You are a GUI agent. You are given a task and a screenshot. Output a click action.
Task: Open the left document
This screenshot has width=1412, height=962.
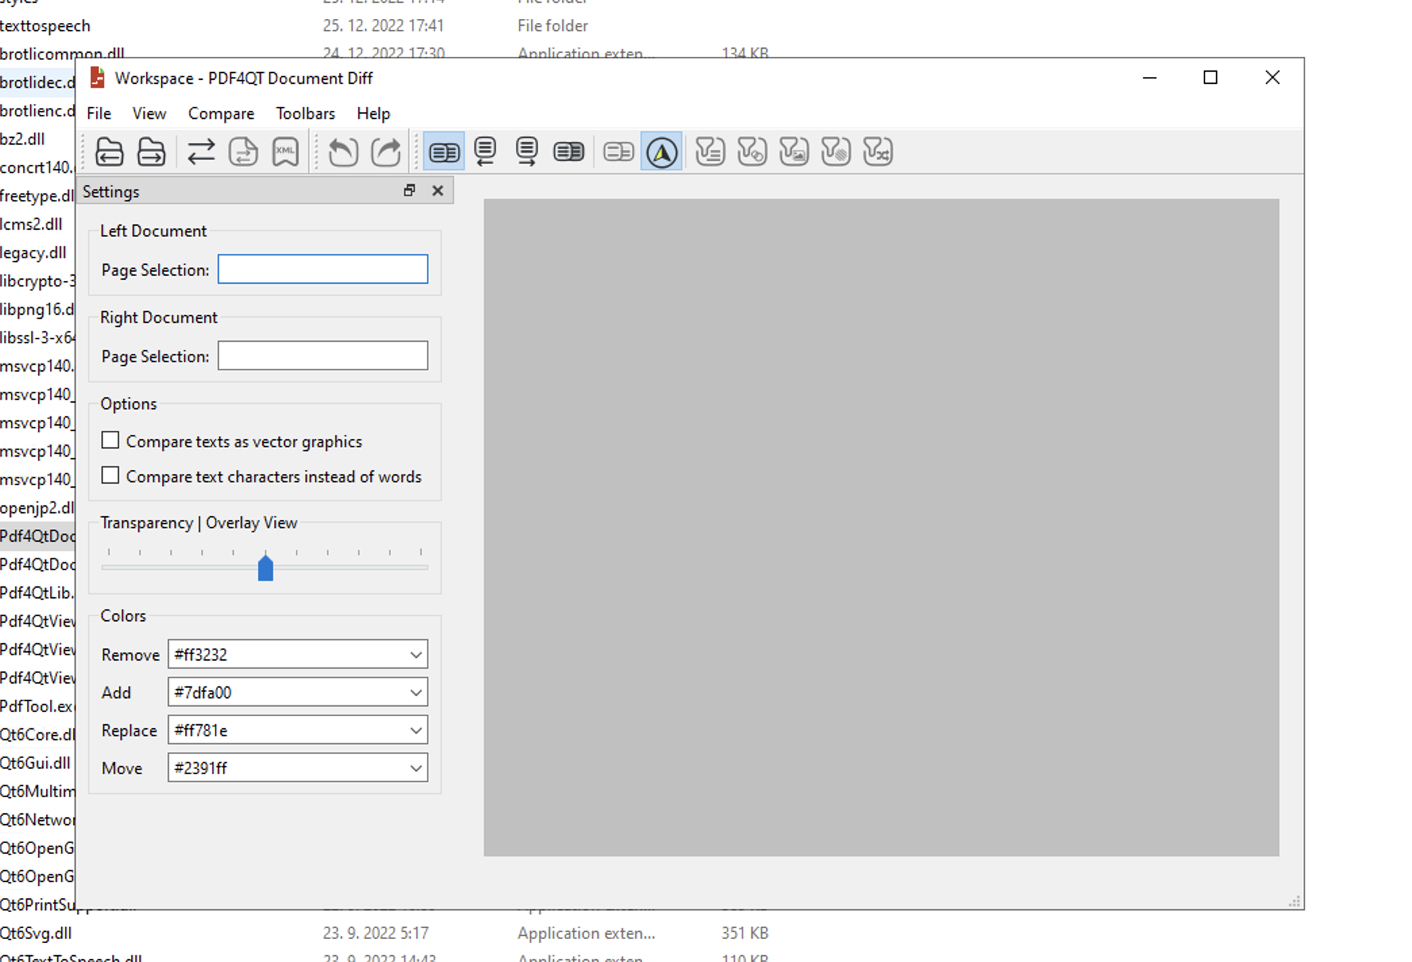coord(109,151)
